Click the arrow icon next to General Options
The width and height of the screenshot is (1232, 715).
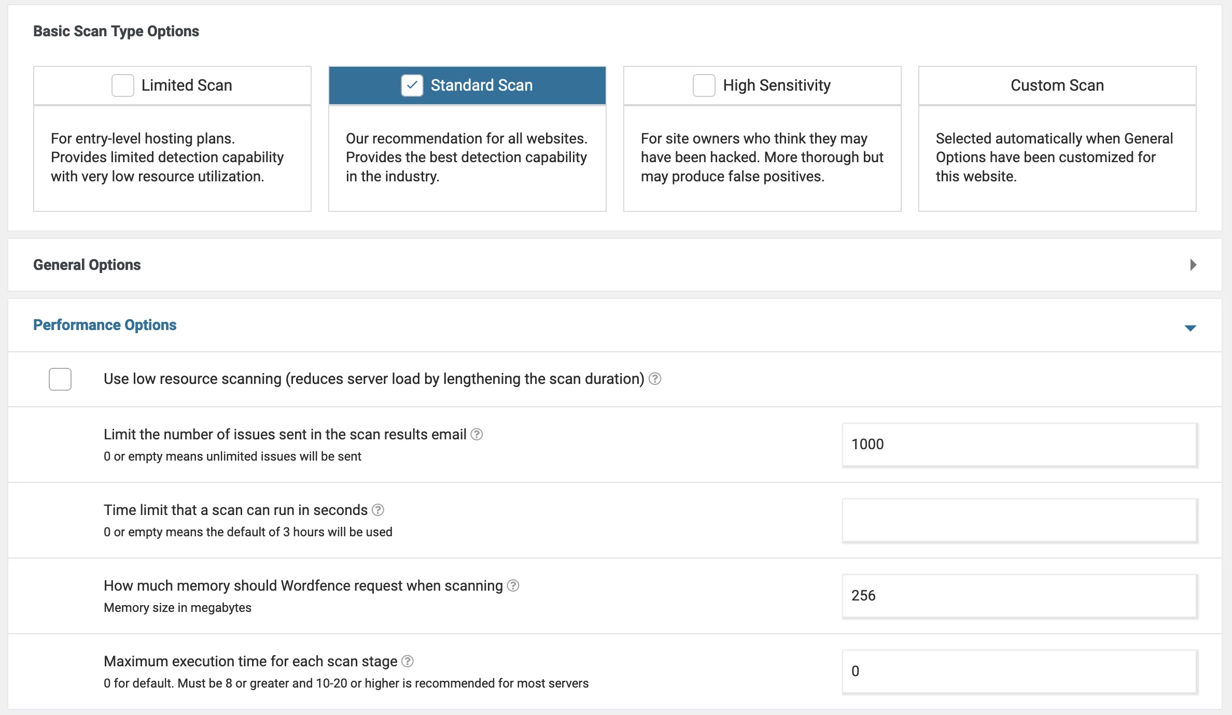click(1192, 264)
